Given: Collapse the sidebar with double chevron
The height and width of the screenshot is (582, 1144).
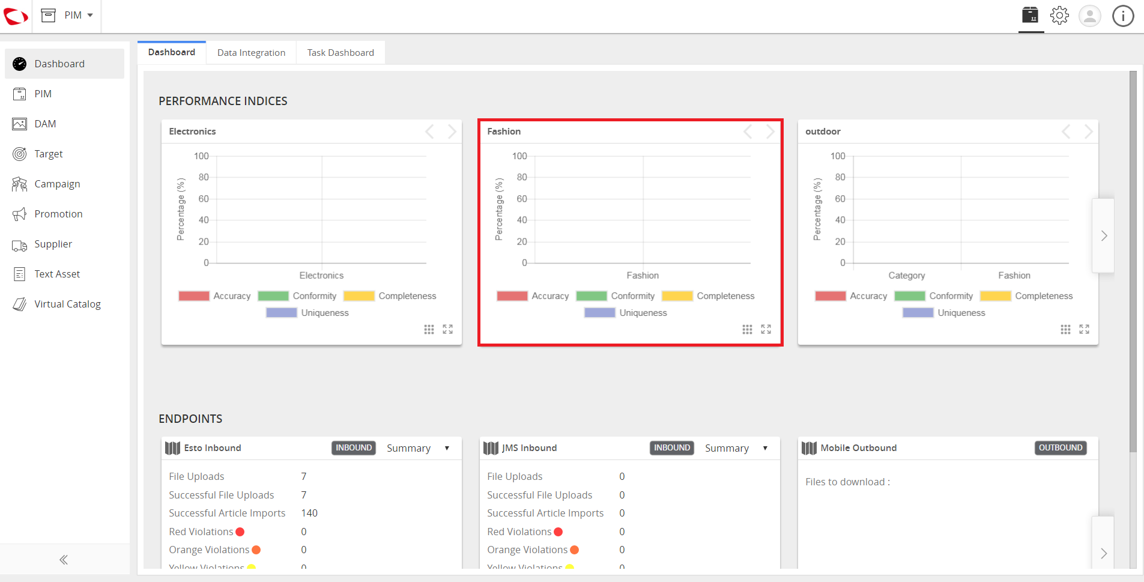Looking at the screenshot, I should tap(64, 560).
